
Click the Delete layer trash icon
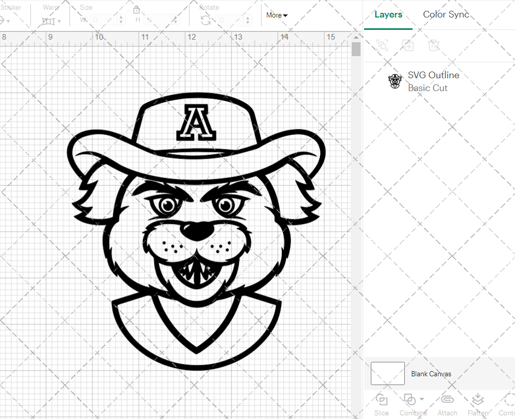(434, 45)
